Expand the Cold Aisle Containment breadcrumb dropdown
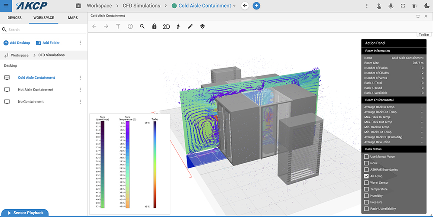This screenshot has height=217, width=433. pos(234,6)
